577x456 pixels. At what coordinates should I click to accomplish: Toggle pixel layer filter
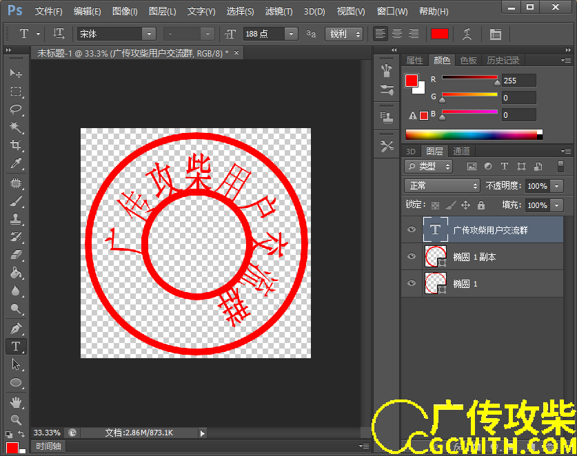[472, 166]
